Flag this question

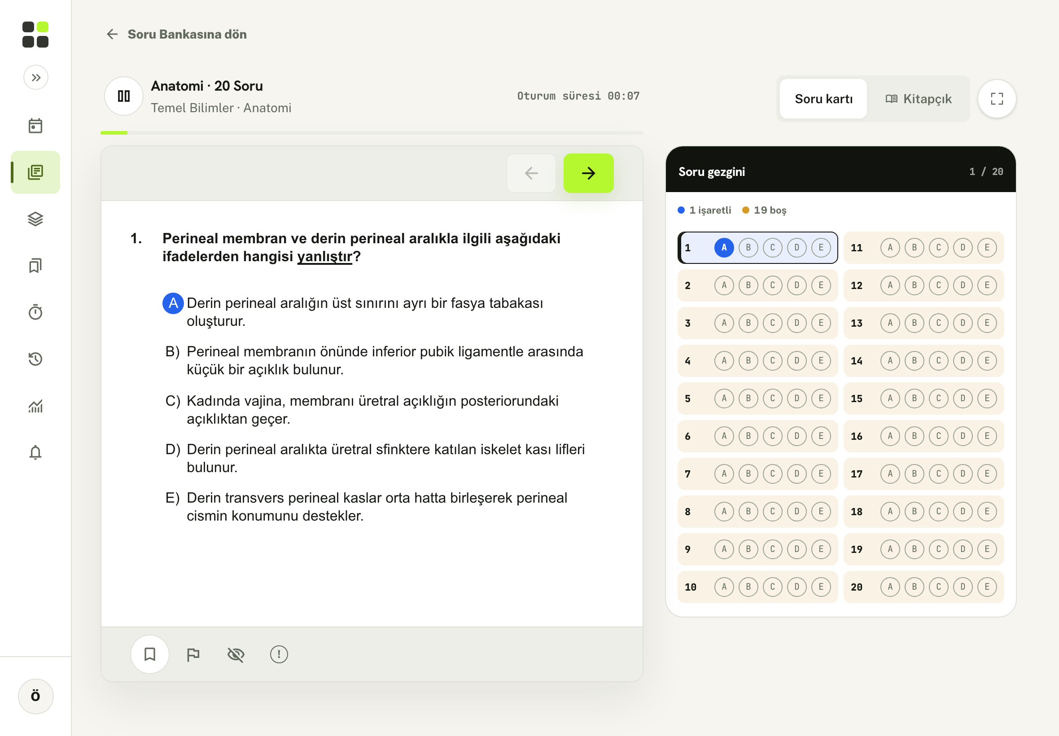coord(193,654)
